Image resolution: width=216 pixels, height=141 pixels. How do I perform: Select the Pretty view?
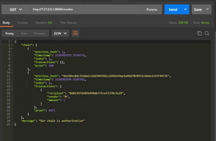click(9, 33)
